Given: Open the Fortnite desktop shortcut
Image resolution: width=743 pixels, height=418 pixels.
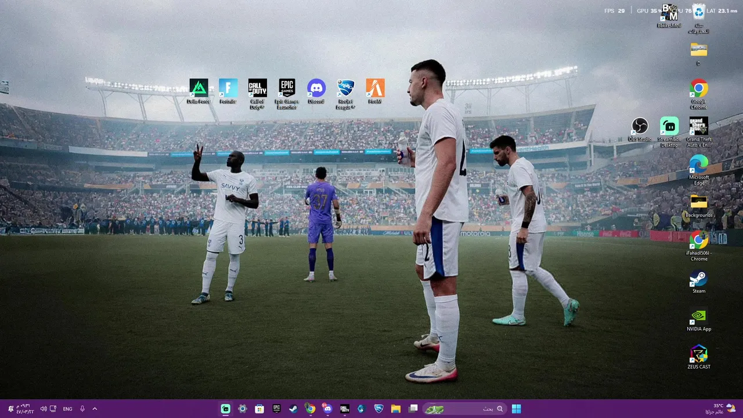Looking at the screenshot, I should point(228,92).
